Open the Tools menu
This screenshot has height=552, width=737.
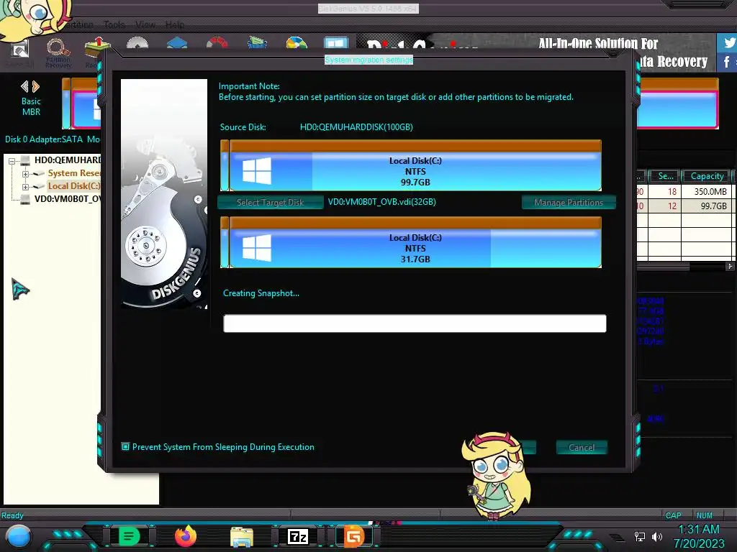pos(114,24)
